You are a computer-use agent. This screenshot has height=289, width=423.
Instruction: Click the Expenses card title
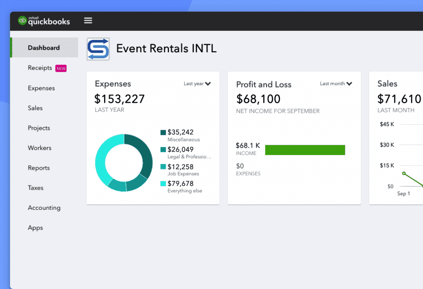tap(113, 84)
